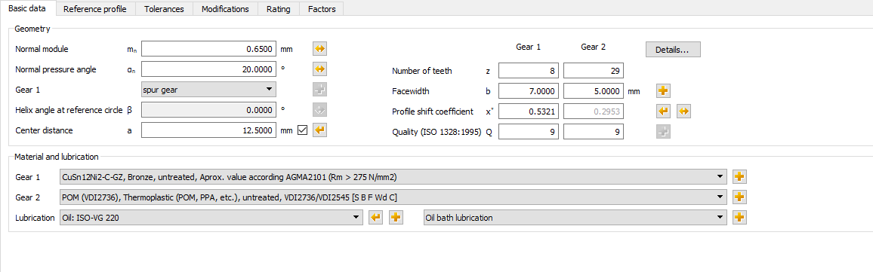The height and width of the screenshot is (272, 873).
Task: Switch to the Reference profile tab
Action: 95,9
